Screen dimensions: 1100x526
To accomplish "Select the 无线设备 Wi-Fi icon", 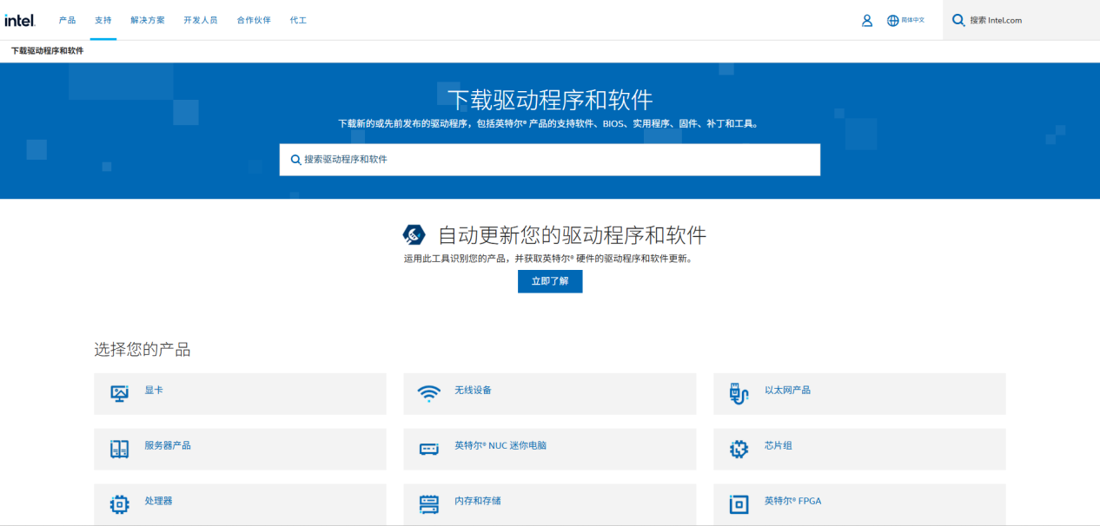I will (x=429, y=393).
